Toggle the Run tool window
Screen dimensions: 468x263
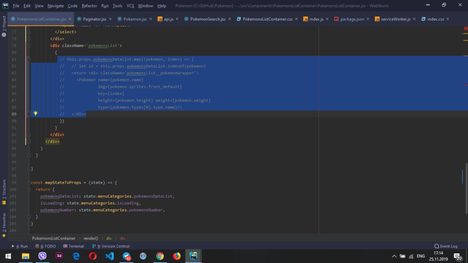(x=20, y=246)
